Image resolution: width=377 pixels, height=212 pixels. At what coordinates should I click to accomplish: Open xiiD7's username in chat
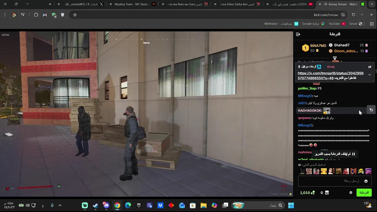coord(302,103)
